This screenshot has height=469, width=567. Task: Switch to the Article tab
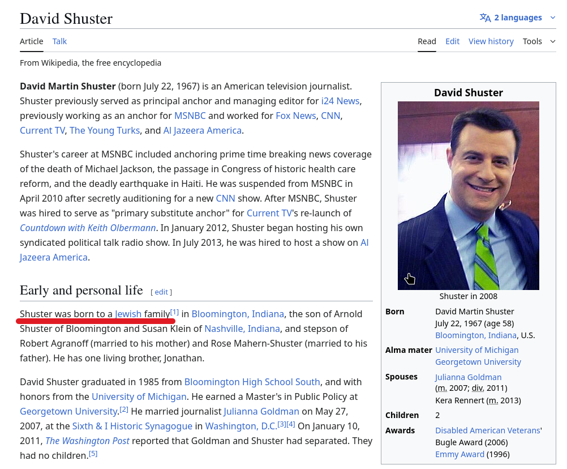tap(32, 41)
